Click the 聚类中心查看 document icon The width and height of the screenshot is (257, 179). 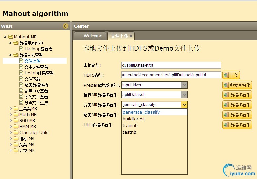coord(21,90)
